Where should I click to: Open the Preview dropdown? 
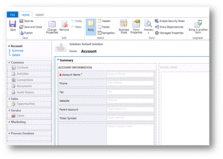tap(148, 27)
